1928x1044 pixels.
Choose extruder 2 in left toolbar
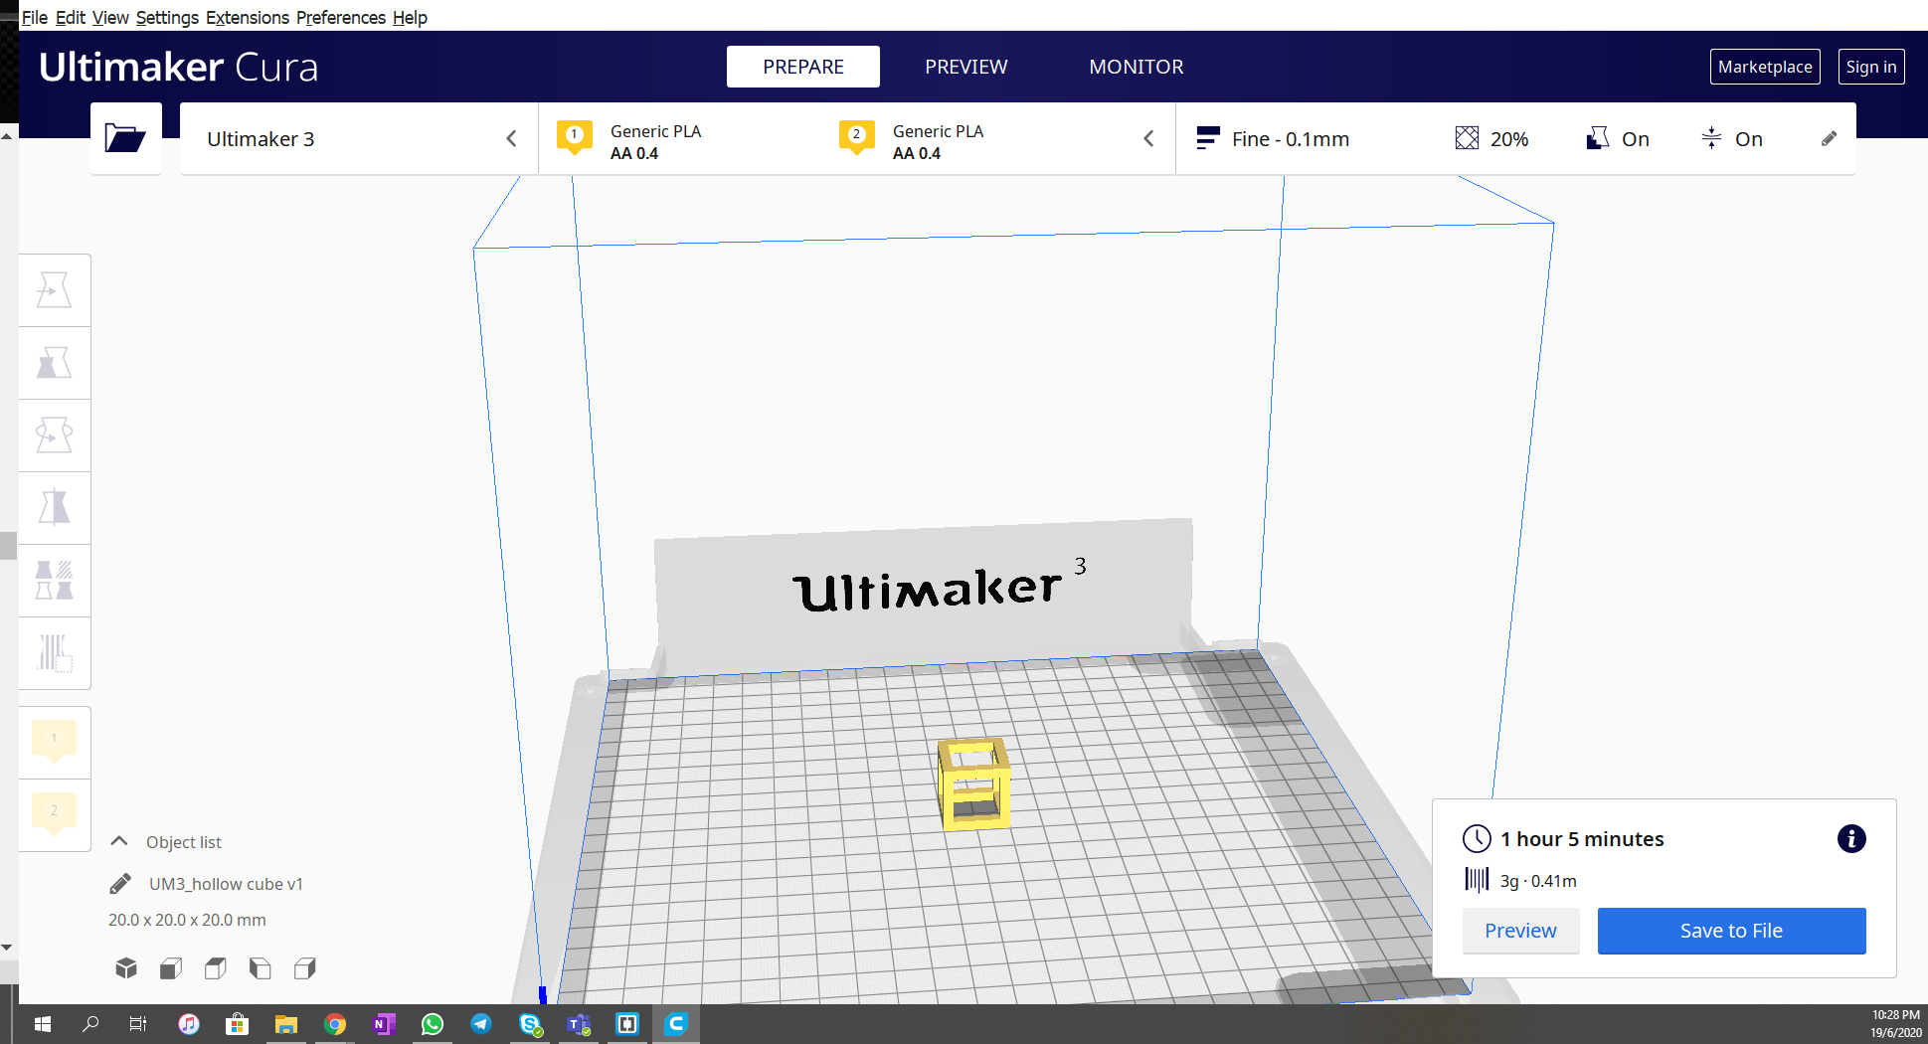click(55, 814)
